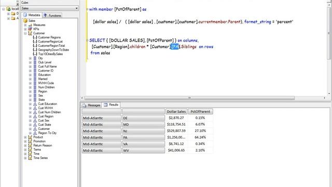Screen dimensions: 332x187
Task: Collapse the localhost server node
Action: pos(4,9)
